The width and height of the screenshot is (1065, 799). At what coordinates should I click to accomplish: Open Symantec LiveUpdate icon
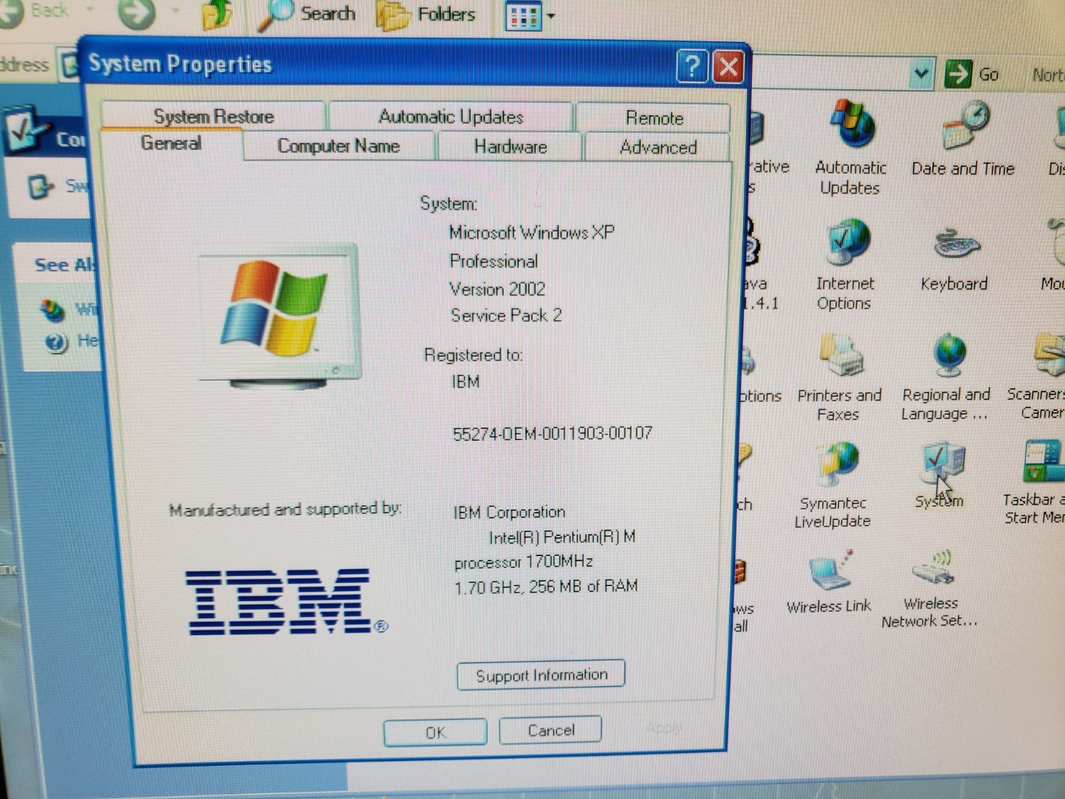click(x=833, y=485)
